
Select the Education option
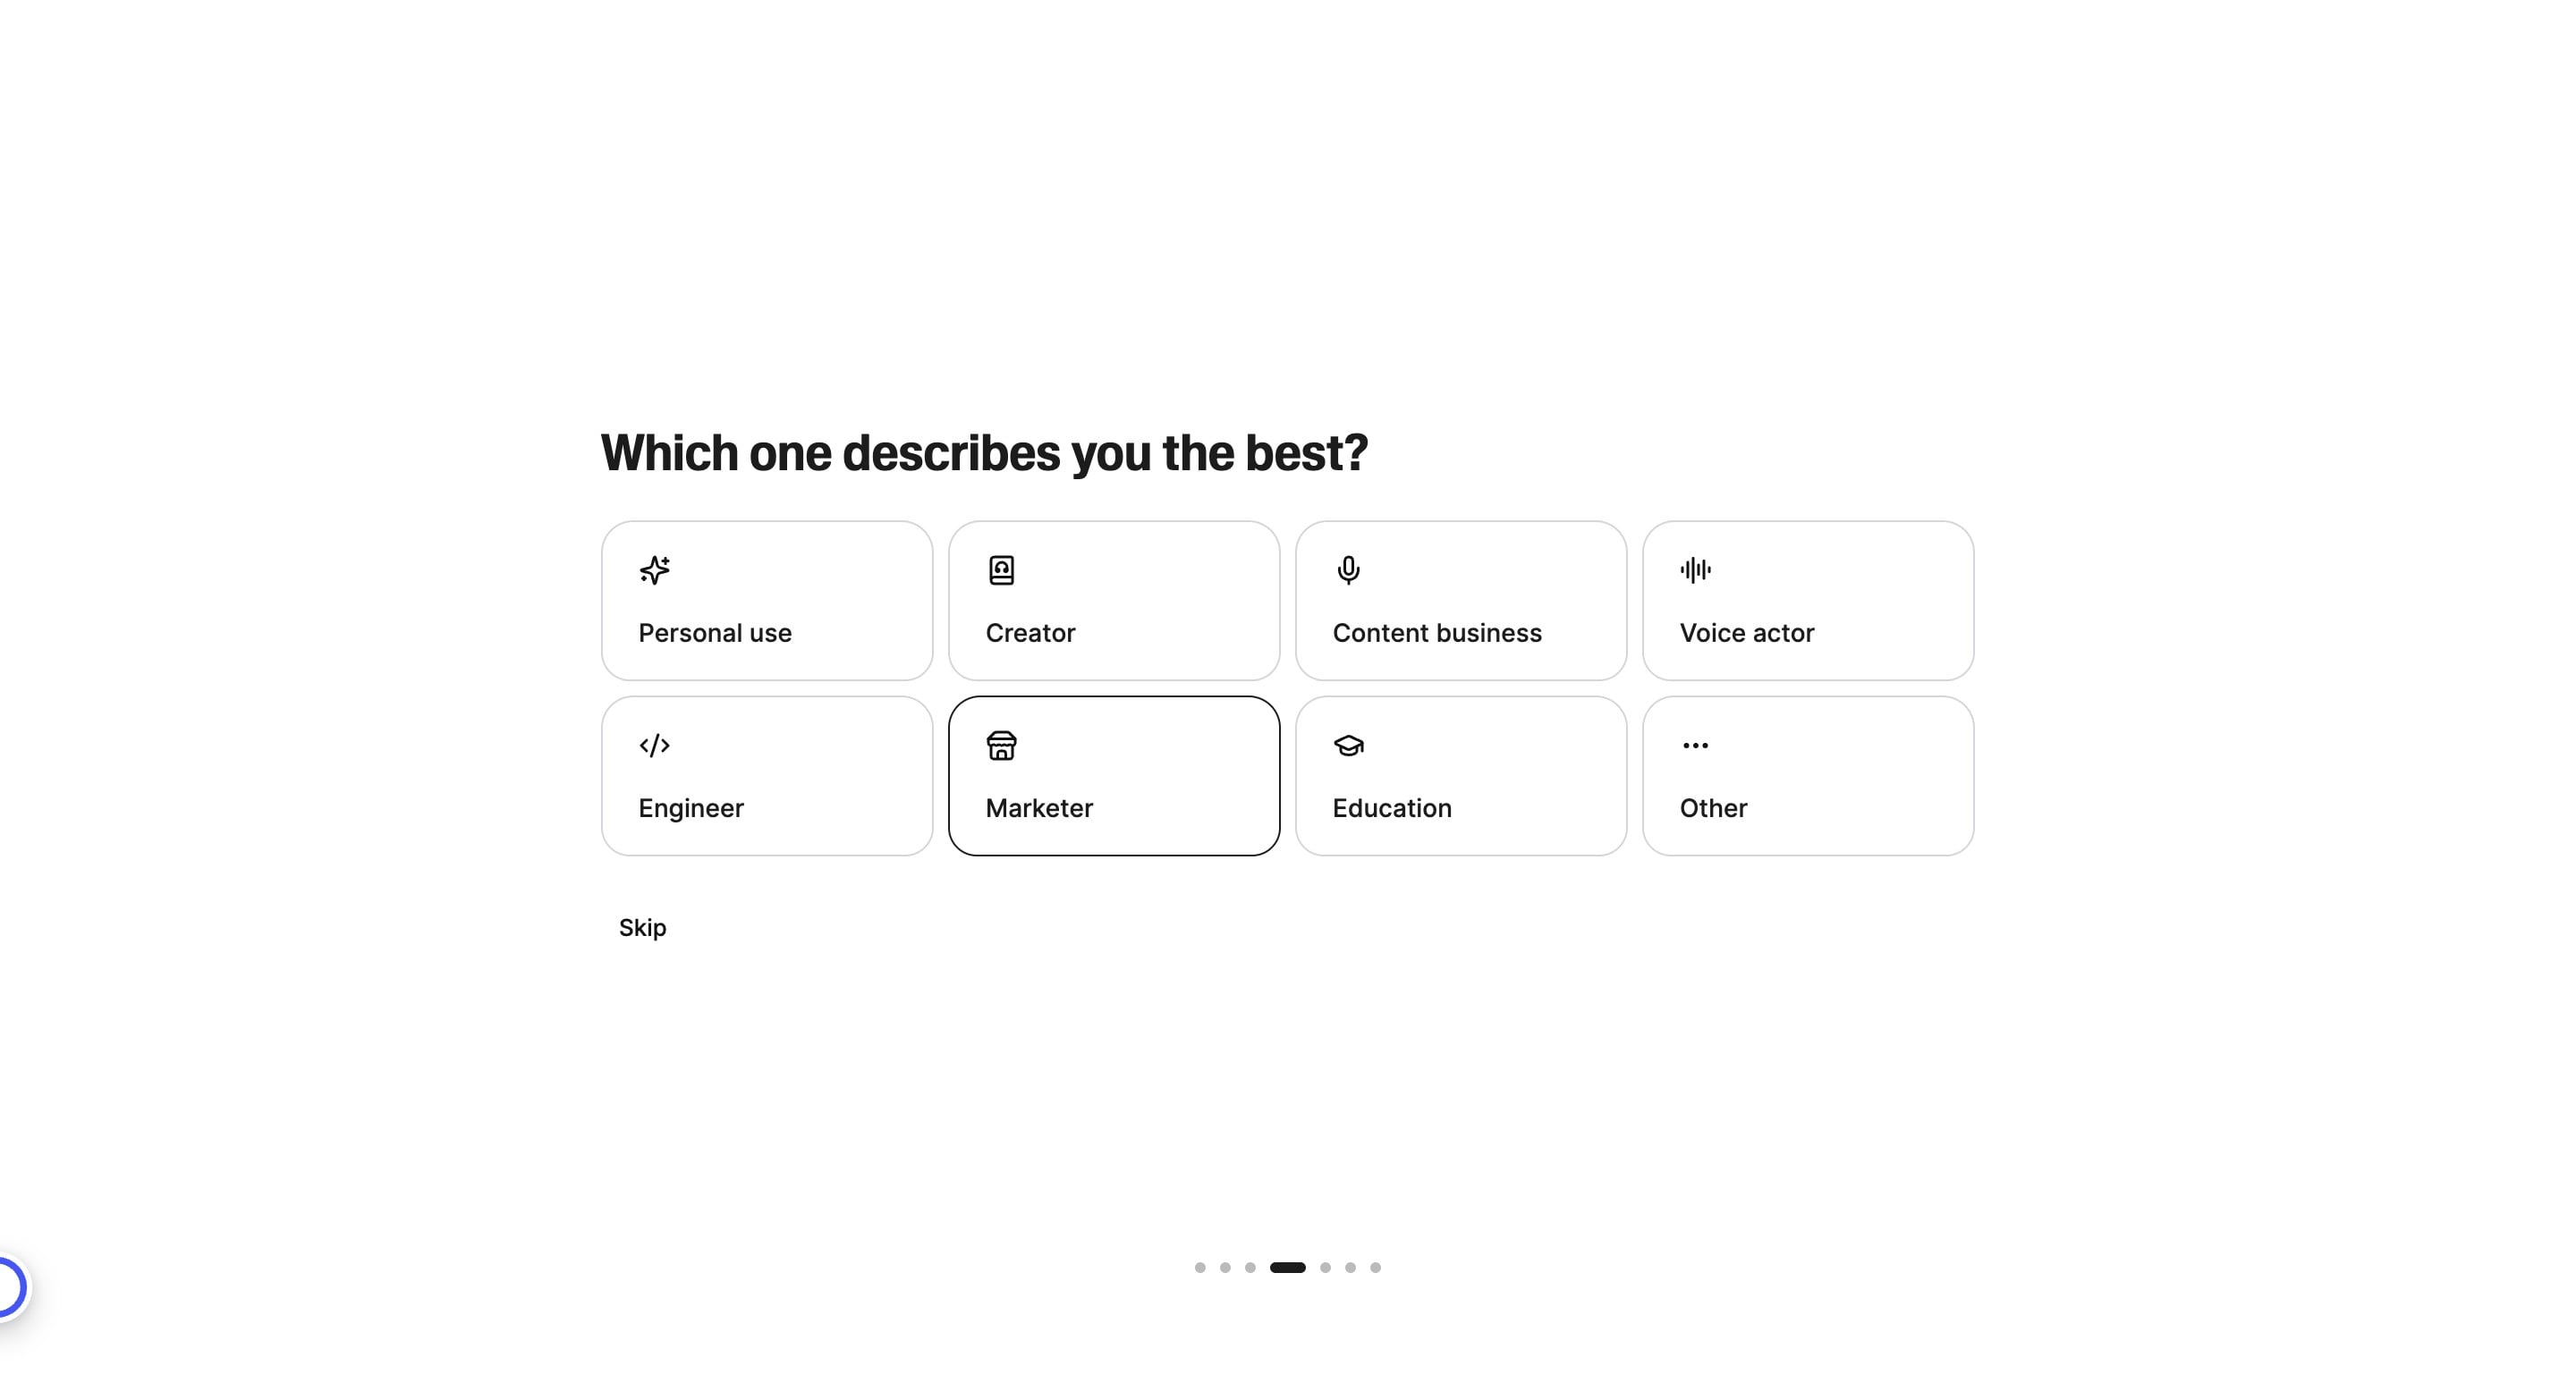[x=1461, y=774]
